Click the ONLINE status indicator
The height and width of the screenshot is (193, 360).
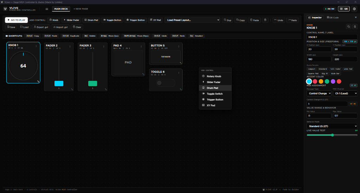330,9
